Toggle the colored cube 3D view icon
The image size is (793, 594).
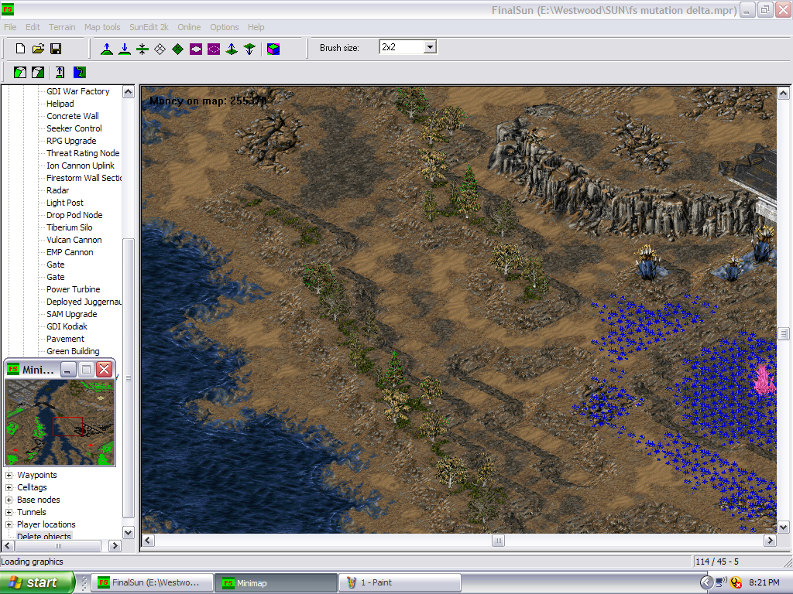[273, 49]
